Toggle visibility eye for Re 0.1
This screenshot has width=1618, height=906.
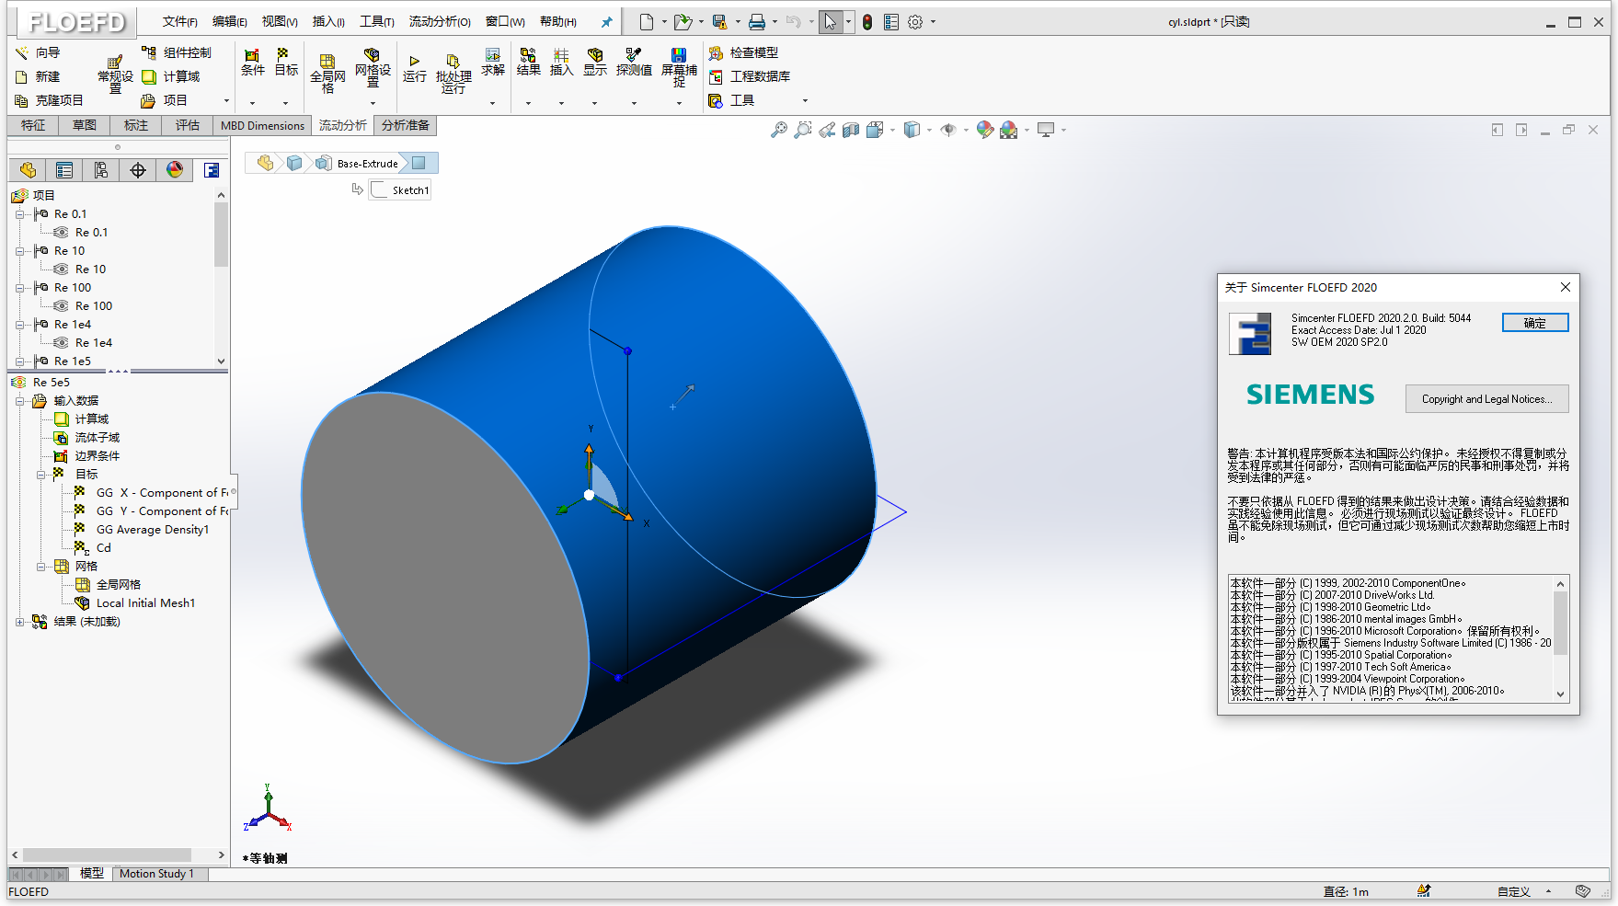click(61, 233)
